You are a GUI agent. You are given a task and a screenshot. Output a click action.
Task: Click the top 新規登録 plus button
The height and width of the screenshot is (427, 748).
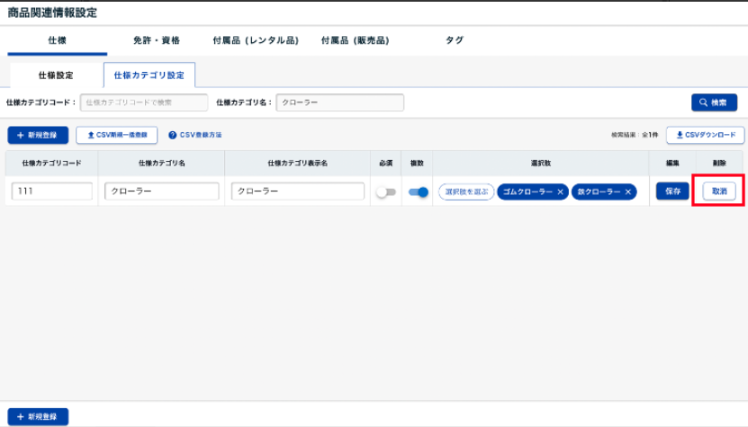pyautogui.click(x=38, y=135)
